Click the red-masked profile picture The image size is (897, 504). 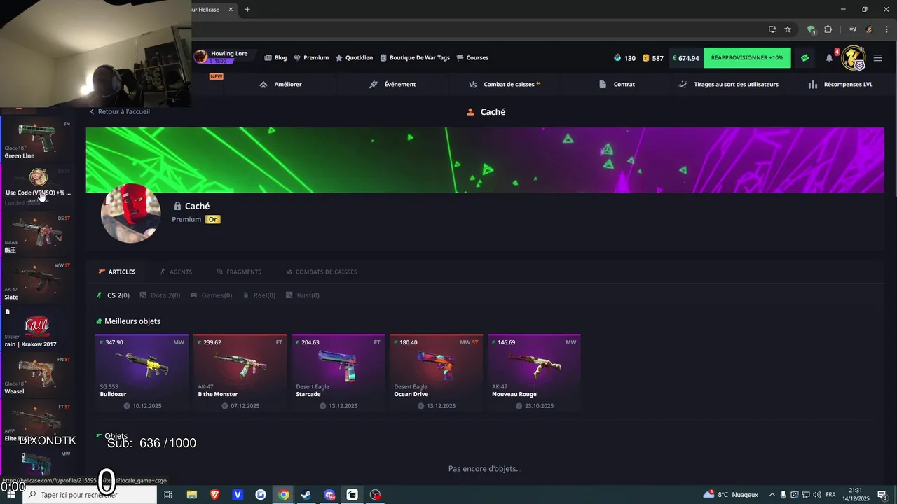pos(131,213)
